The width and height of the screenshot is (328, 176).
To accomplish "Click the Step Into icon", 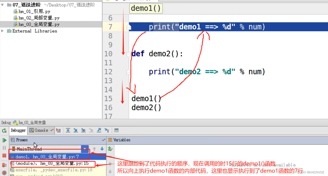I will click(x=76, y=130).
